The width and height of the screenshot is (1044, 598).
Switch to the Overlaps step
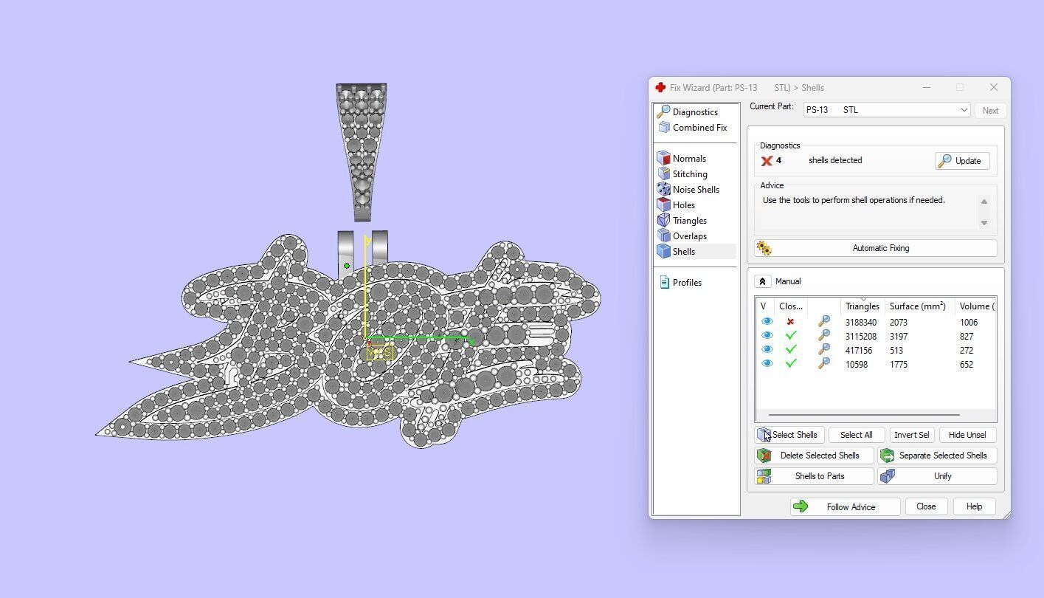[x=690, y=236]
